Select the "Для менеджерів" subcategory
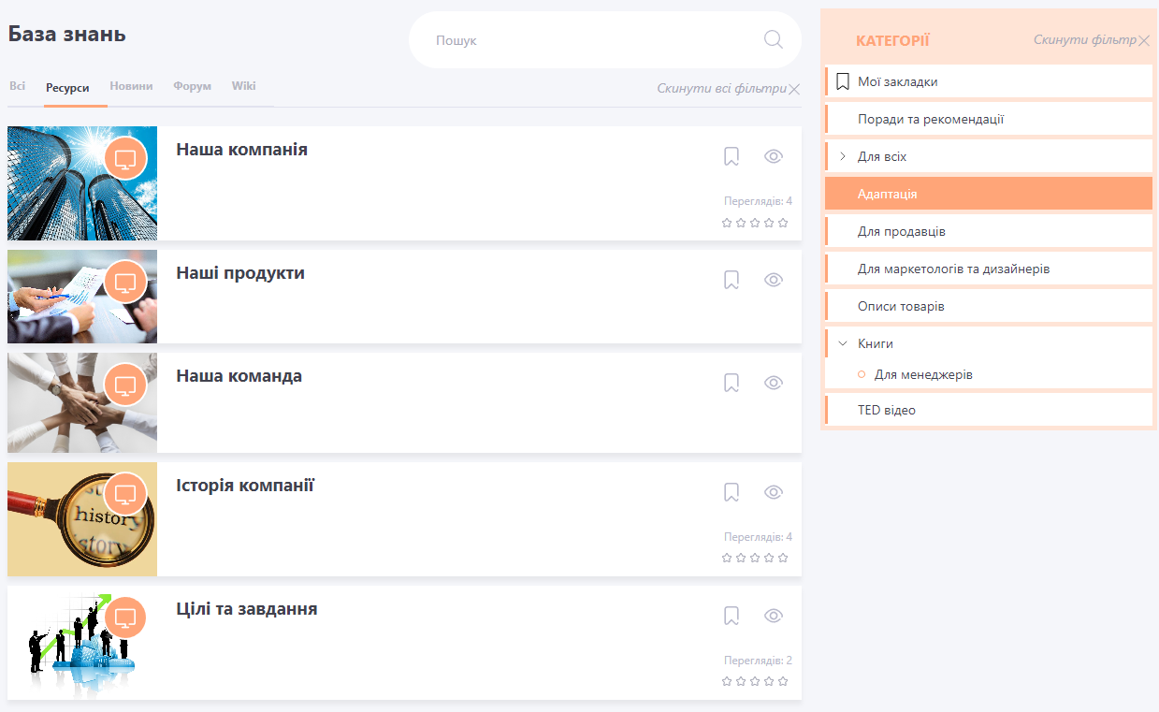 [x=922, y=374]
